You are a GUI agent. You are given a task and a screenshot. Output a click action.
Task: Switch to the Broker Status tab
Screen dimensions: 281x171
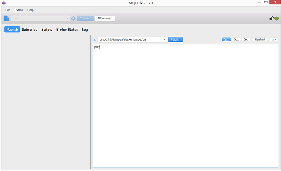coord(67,30)
